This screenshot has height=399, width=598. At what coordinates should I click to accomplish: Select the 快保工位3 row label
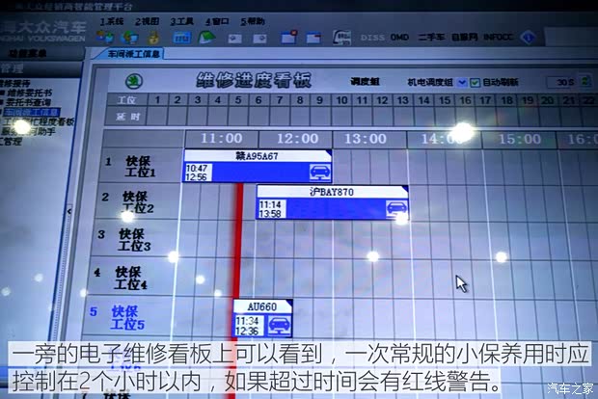click(134, 240)
